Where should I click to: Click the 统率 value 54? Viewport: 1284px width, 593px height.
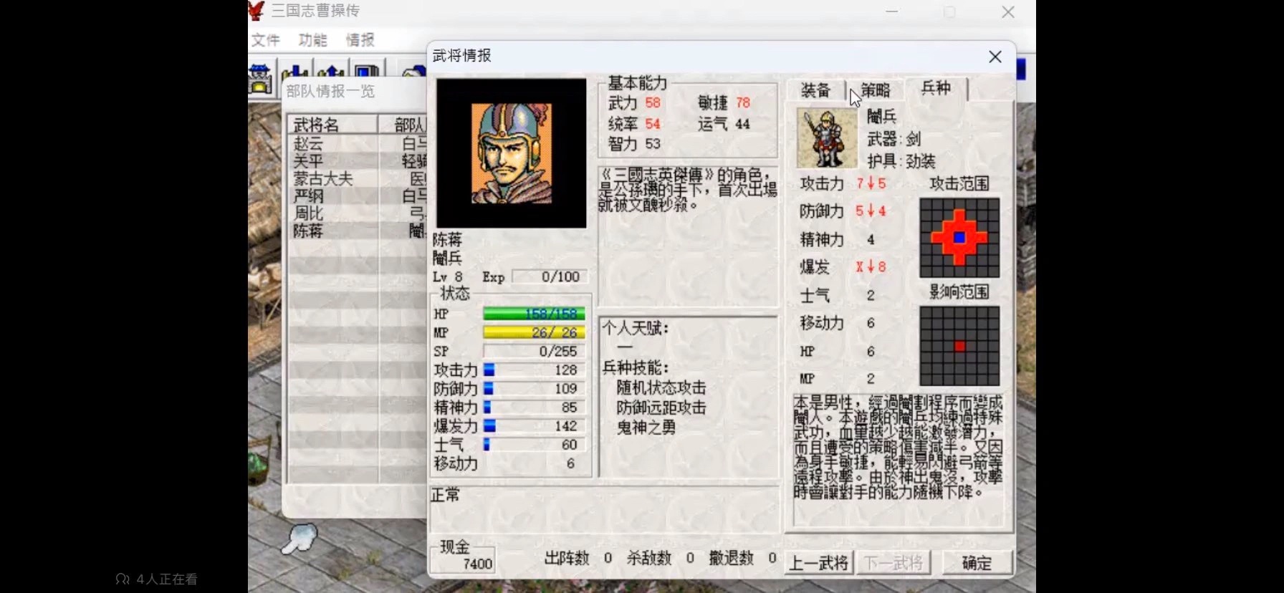653,124
